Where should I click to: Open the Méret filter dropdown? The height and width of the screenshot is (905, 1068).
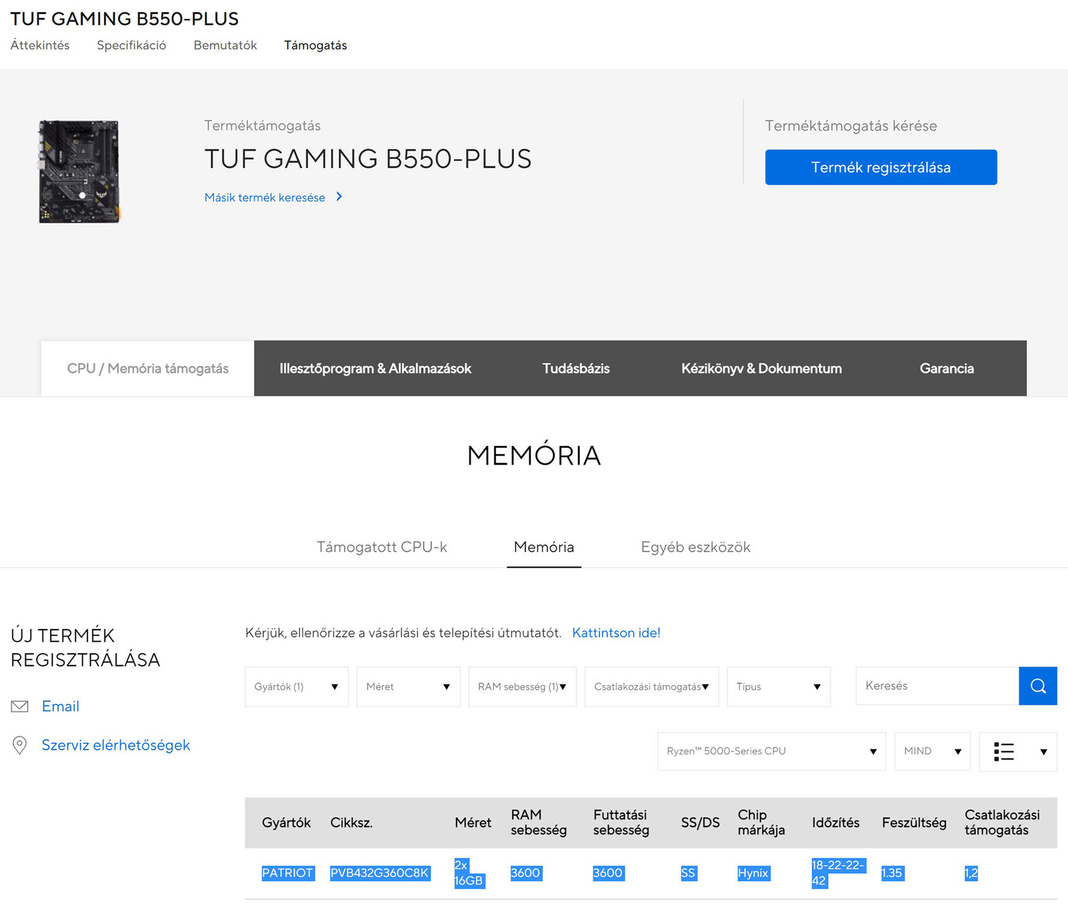pyautogui.click(x=408, y=686)
